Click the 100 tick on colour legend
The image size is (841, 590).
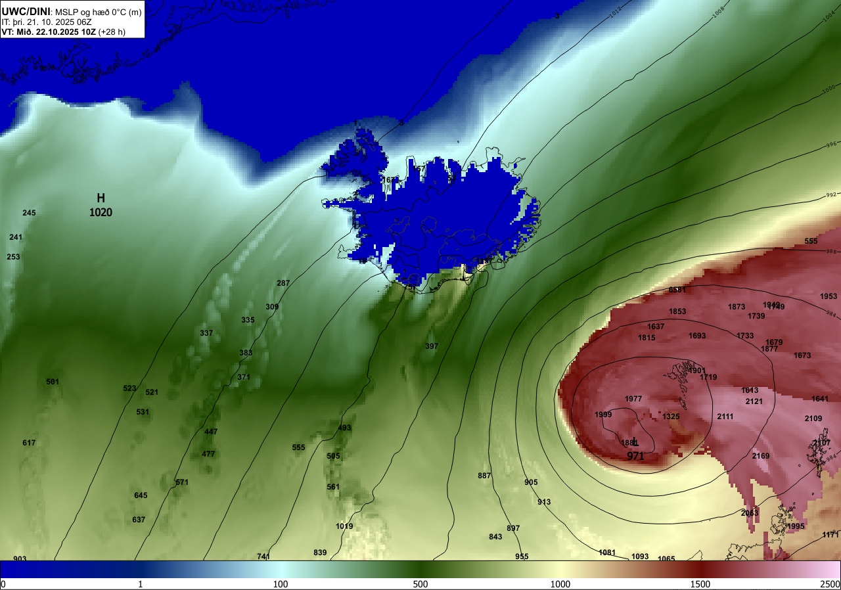click(281, 584)
